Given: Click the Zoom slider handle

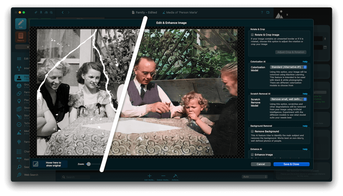Looking at the screenshot, I should (x=88, y=164).
